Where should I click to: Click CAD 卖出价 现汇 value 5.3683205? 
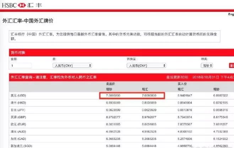149,139
